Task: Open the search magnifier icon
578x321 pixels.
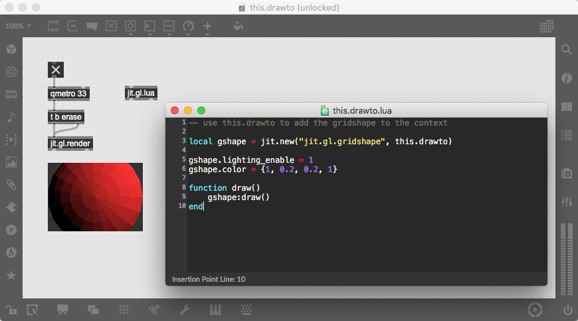Action: point(567,49)
